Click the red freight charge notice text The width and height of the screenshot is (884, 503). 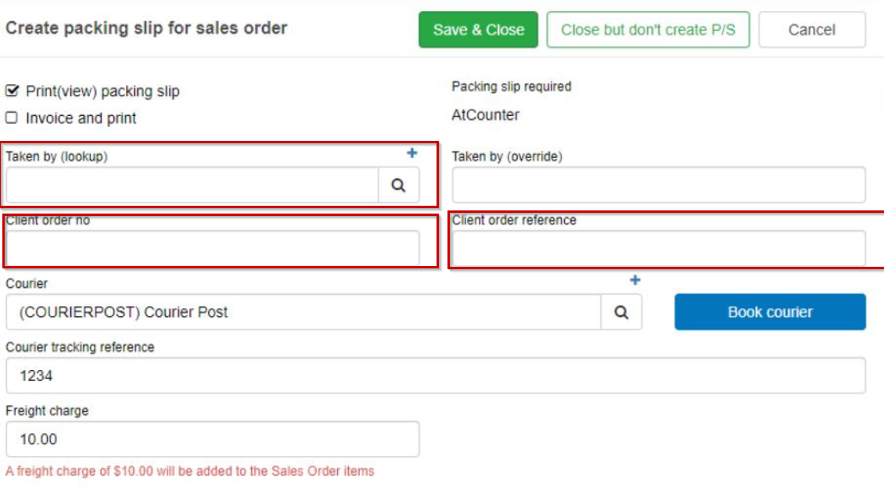click(190, 471)
